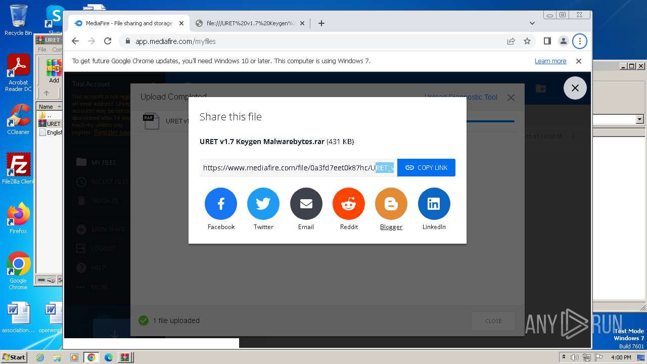
Task: Click the volume icon in system tray
Action: [x=575, y=357]
